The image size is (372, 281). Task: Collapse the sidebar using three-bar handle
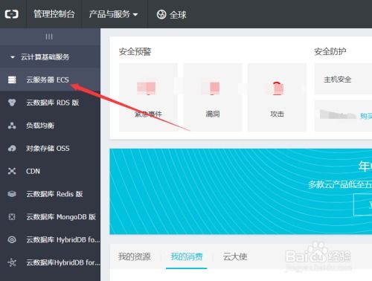(49, 36)
